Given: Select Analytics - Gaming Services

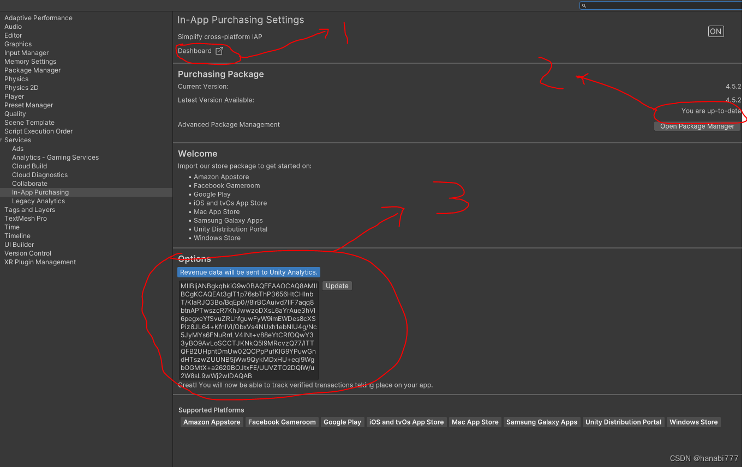Looking at the screenshot, I should coord(56,157).
